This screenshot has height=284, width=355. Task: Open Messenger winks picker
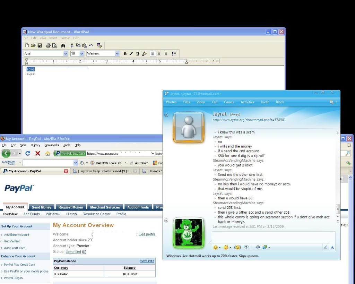pos(227,247)
